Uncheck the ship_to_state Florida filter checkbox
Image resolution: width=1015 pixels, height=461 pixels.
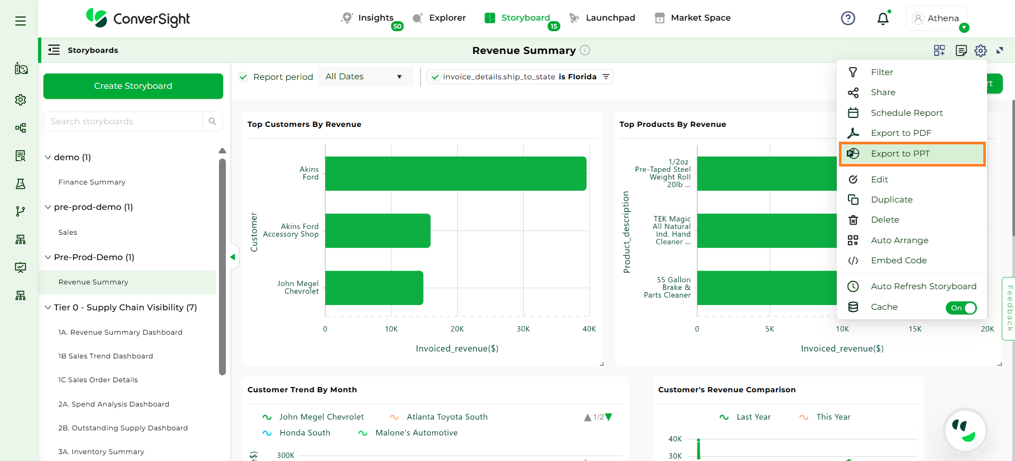(x=435, y=77)
